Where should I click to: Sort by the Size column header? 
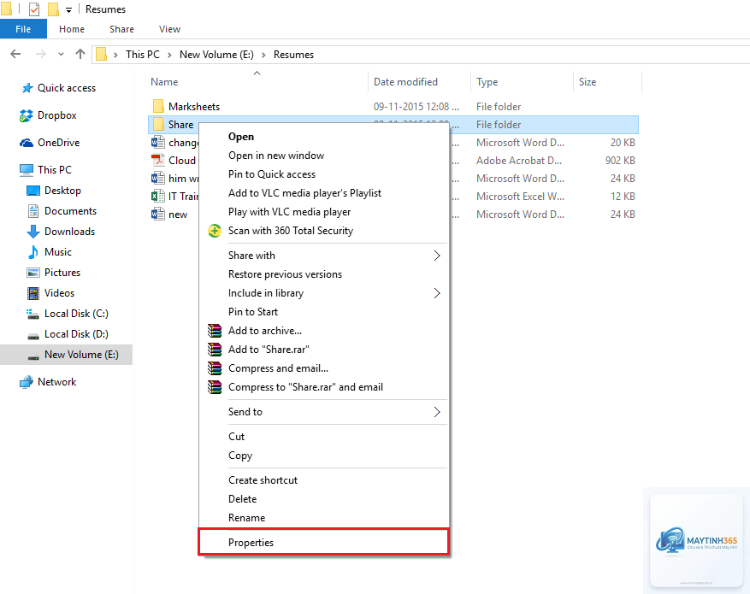607,82
